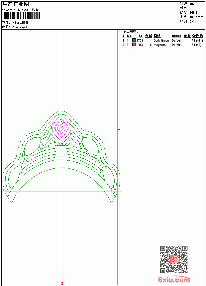Select the Dark Green stop sequence row
Viewport: 206px width, 286px height.
(162, 41)
